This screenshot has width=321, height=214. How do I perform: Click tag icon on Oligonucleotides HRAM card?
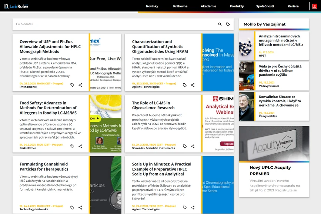coord(185,85)
